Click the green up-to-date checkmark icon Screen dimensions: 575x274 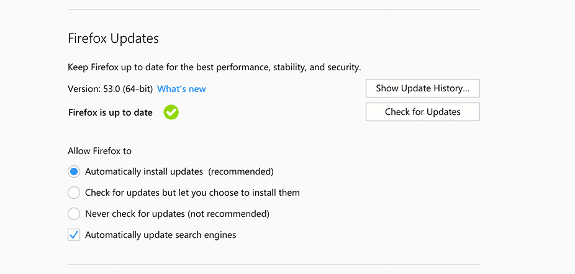pyautogui.click(x=171, y=112)
